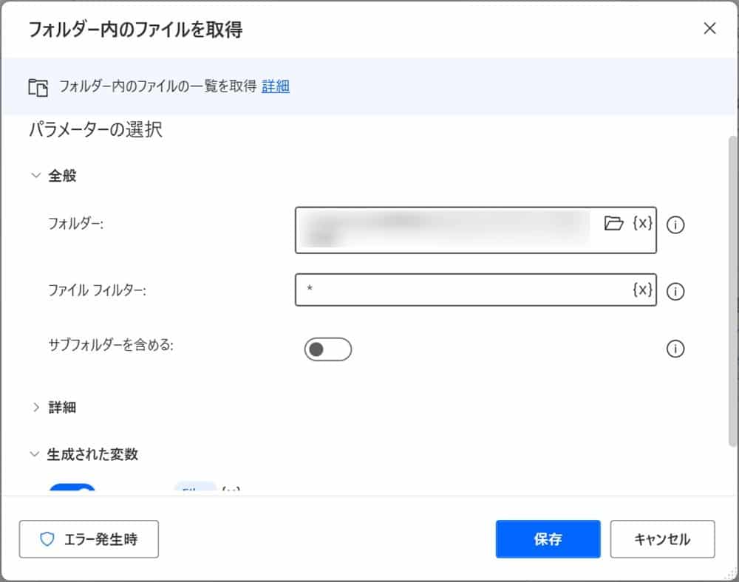739x582 pixels.
Task: Close the dialog with the X button
Action: click(x=709, y=29)
